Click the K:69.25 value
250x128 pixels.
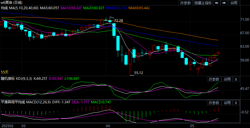[40, 79]
